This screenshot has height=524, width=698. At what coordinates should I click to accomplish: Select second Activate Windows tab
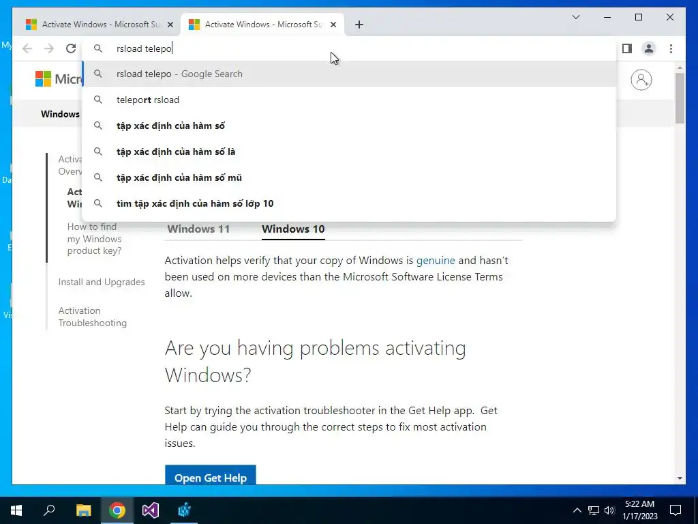coord(262,25)
